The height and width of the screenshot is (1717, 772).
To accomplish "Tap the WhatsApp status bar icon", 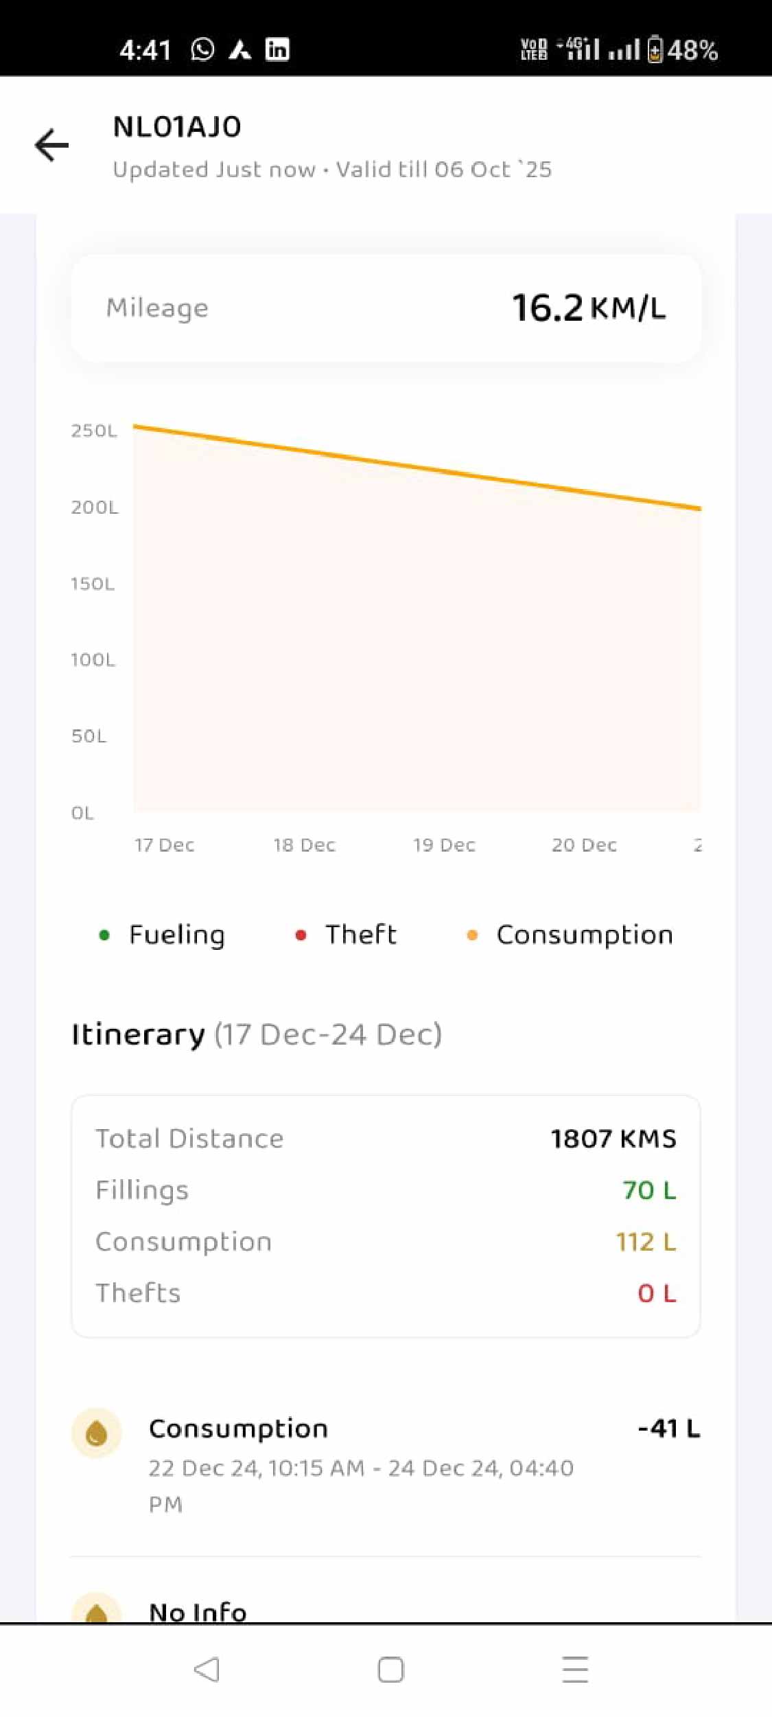I will pos(202,49).
